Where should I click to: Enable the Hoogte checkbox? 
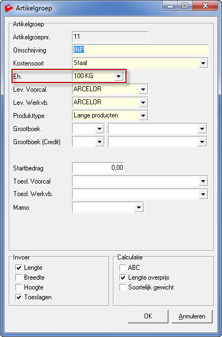click(19, 287)
